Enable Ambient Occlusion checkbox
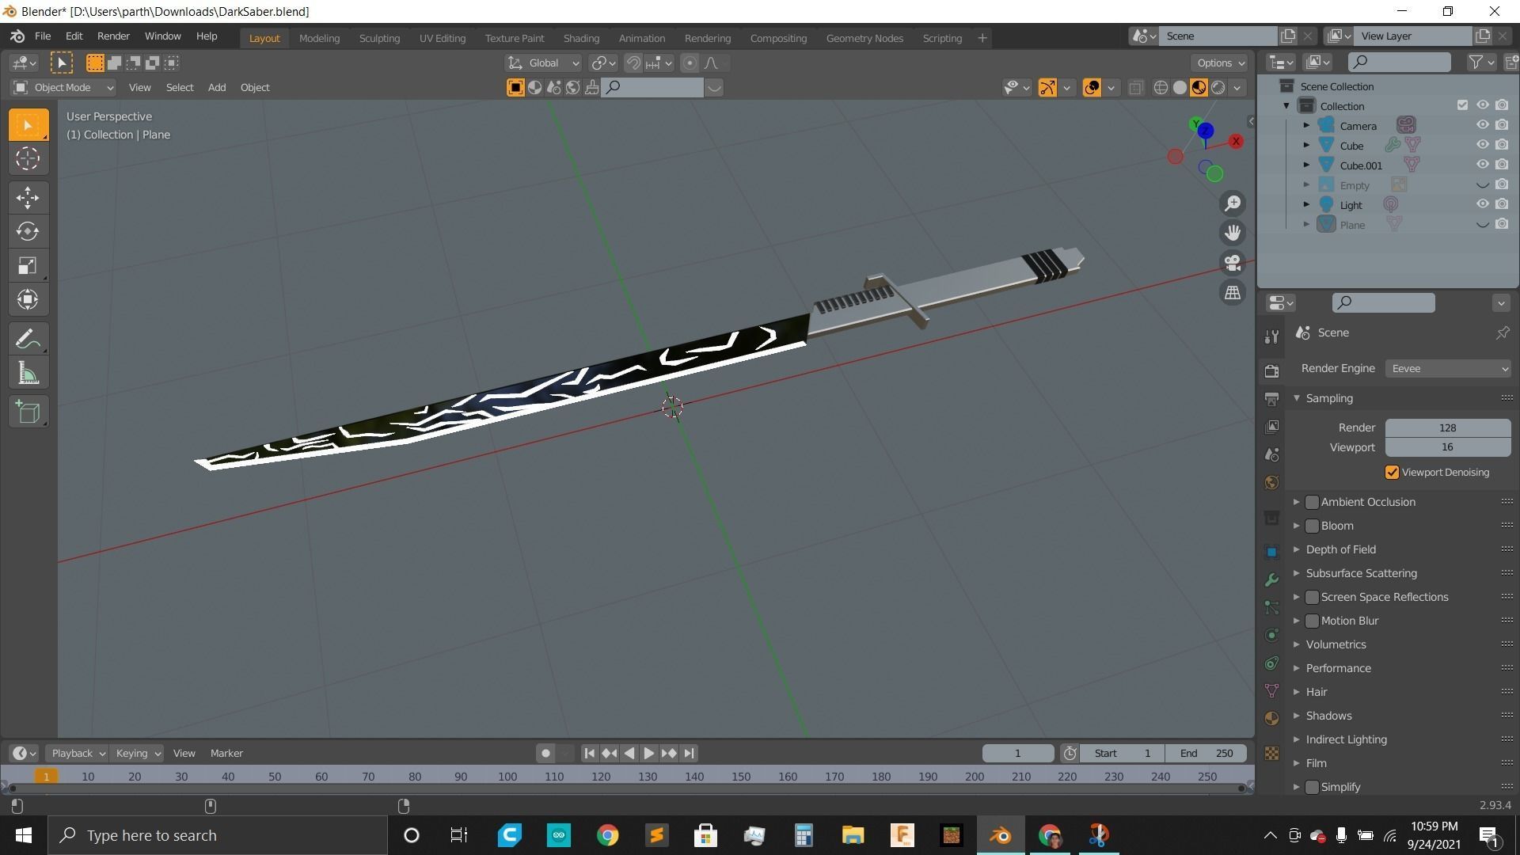 click(x=1312, y=502)
